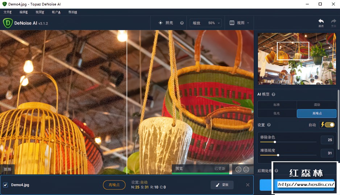Redo the last action
This screenshot has height=195, width=340.
(333, 22)
